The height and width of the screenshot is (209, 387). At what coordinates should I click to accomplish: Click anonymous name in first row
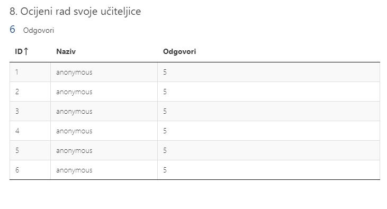click(x=74, y=72)
